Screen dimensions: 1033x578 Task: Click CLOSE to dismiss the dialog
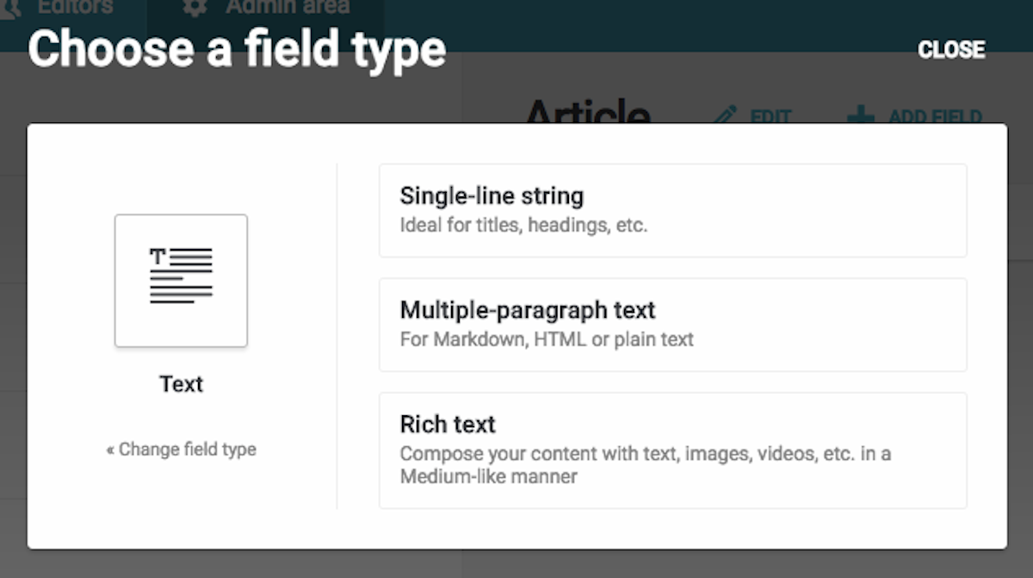point(952,50)
